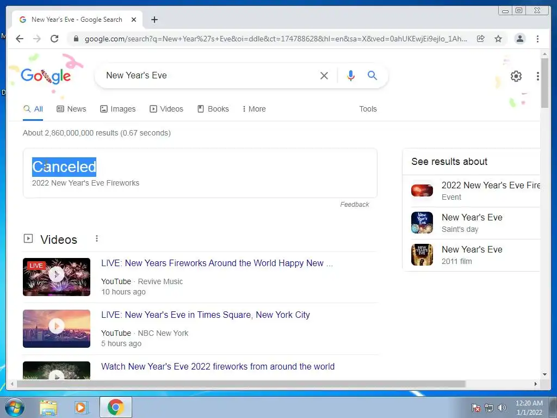
Task: Open Google apps vertical dots
Action: point(537,76)
